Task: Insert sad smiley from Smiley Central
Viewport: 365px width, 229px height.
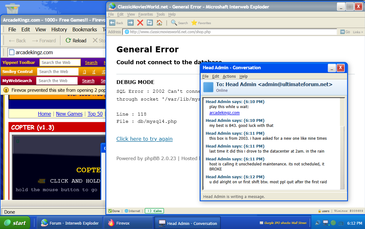Action: 94,72
